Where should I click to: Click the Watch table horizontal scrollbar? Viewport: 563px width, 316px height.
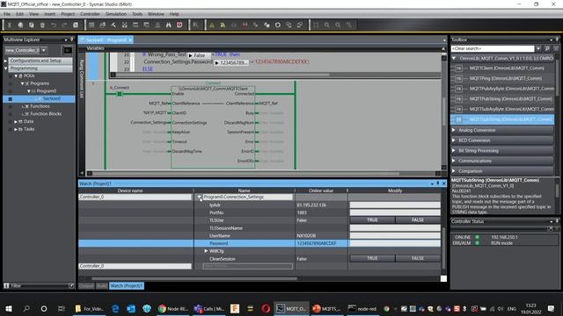coord(194,278)
